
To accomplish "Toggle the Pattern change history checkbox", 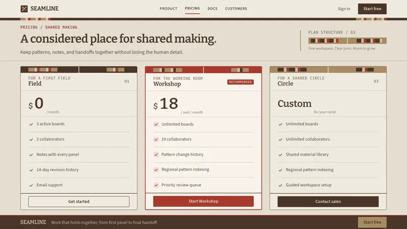I will [x=156, y=155].
